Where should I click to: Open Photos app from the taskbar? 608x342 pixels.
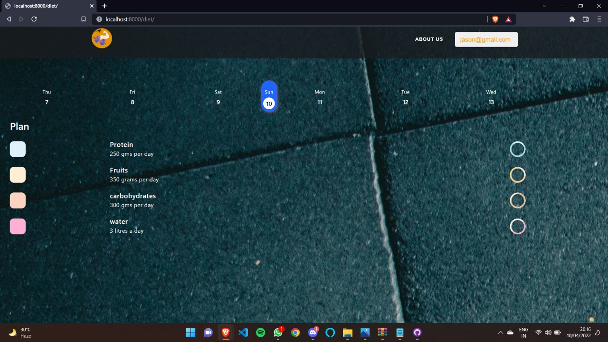point(365,332)
